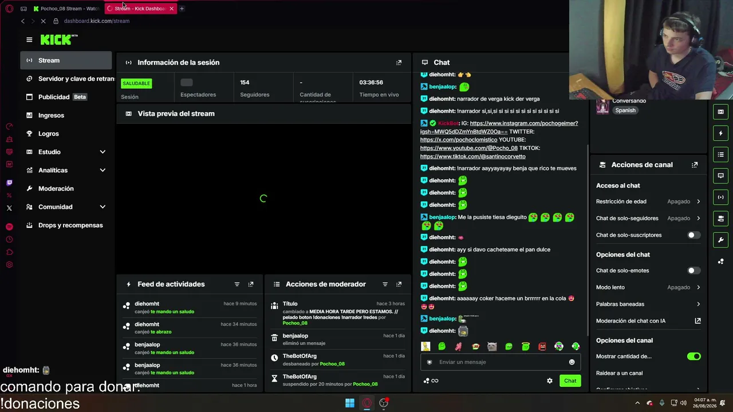Screen dimensions: 733x412
Task: Pop out the Acciones de moderador panel
Action: pos(399,284)
